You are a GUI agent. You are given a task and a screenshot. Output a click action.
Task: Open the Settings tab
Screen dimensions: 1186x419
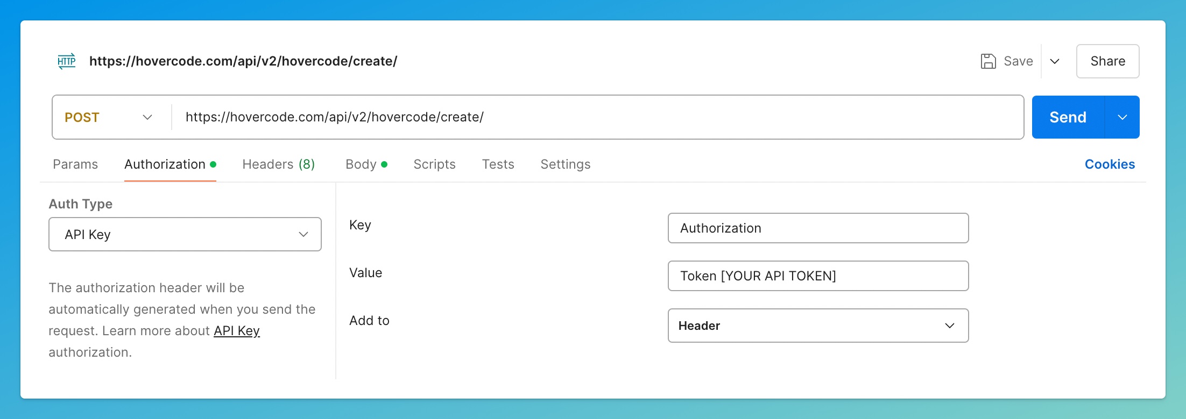pos(566,164)
